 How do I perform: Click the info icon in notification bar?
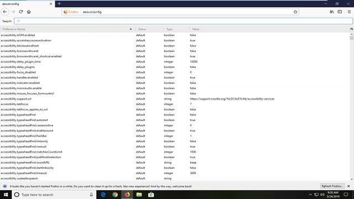coord(5,186)
